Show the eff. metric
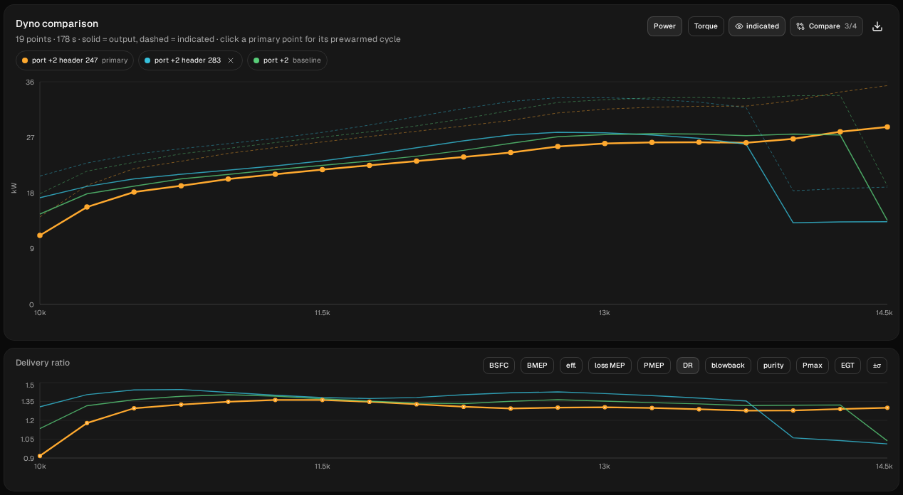 point(571,366)
